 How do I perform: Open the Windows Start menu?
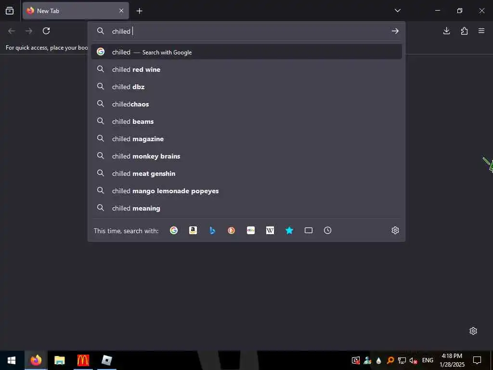click(x=12, y=360)
